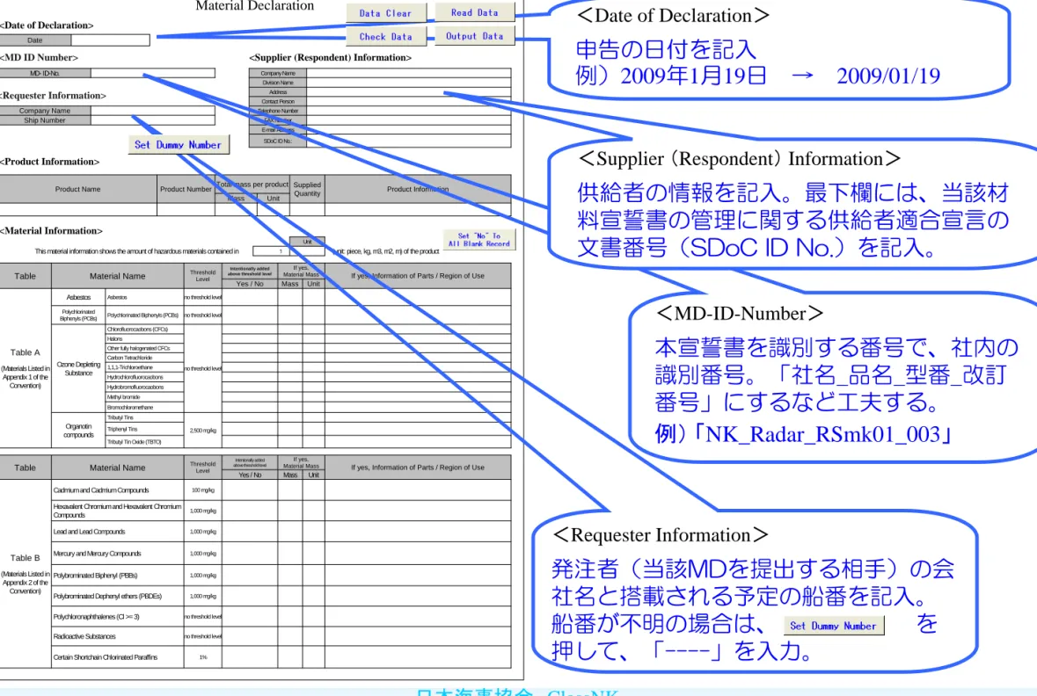Screen dimensions: 1037x696
Task: Select '2,500 mg/kg' threshold value
Action: tap(203, 431)
